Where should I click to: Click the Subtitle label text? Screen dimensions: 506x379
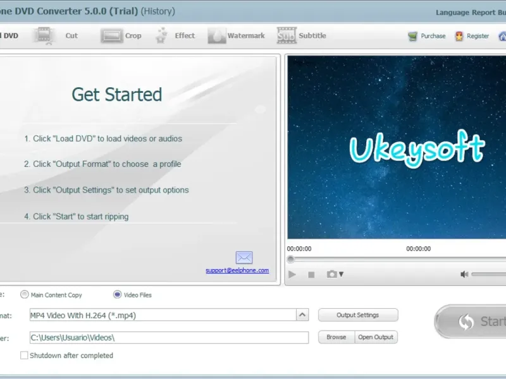pos(312,35)
